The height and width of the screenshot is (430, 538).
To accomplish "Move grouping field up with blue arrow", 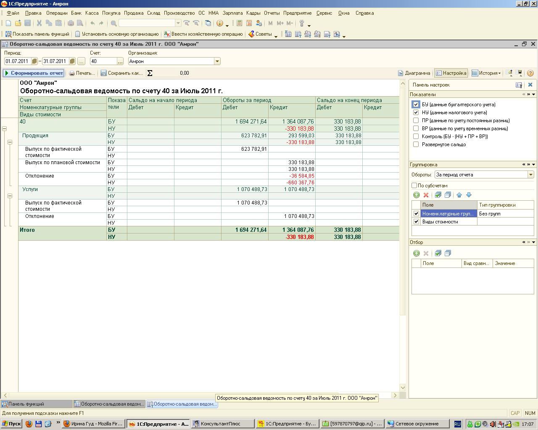I will (459, 195).
